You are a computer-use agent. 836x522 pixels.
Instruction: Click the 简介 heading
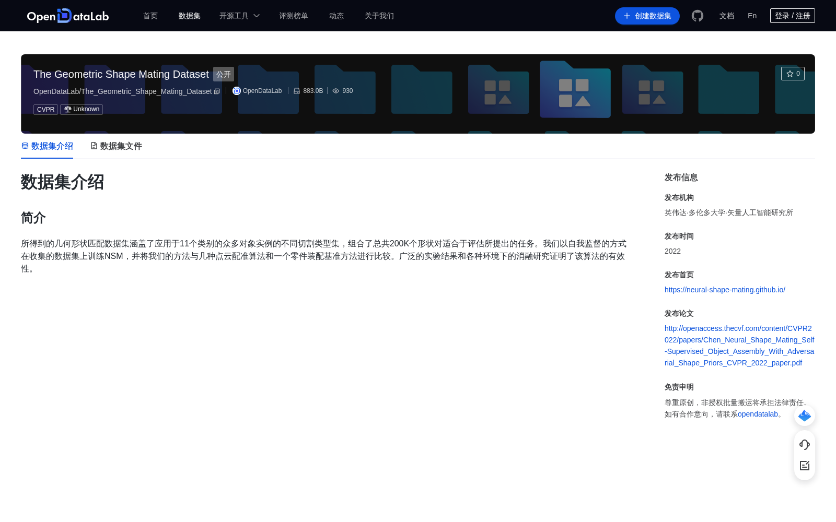pos(33,218)
